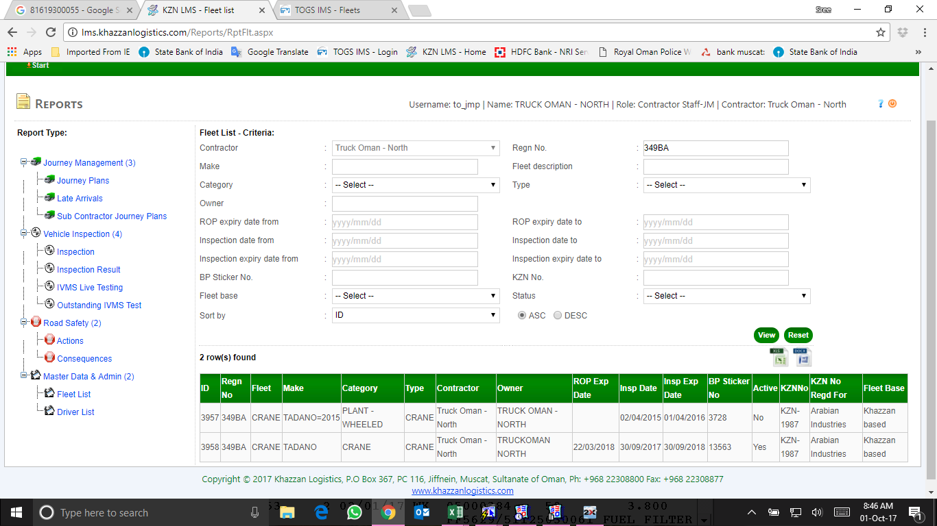
Task: Open WhatsApp from the taskbar
Action: point(354,512)
